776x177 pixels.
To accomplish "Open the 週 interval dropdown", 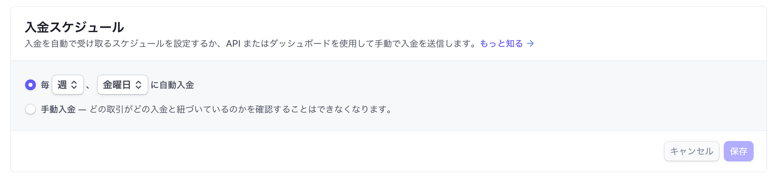I will (67, 85).
